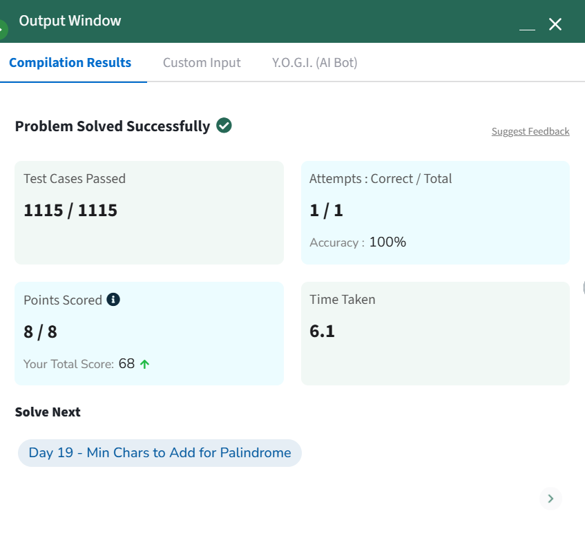Click the Attempts : Correct / Total label

[x=381, y=179]
